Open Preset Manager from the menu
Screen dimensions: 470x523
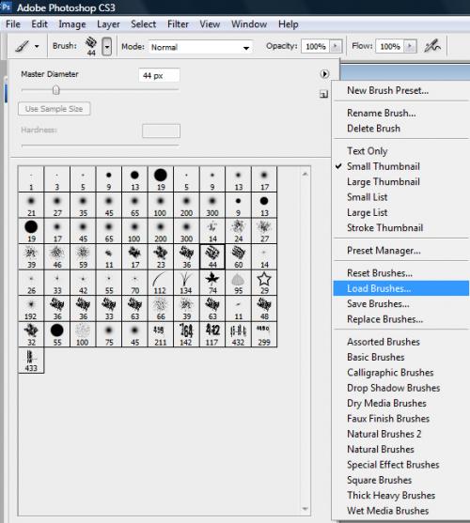pyautogui.click(x=400, y=251)
